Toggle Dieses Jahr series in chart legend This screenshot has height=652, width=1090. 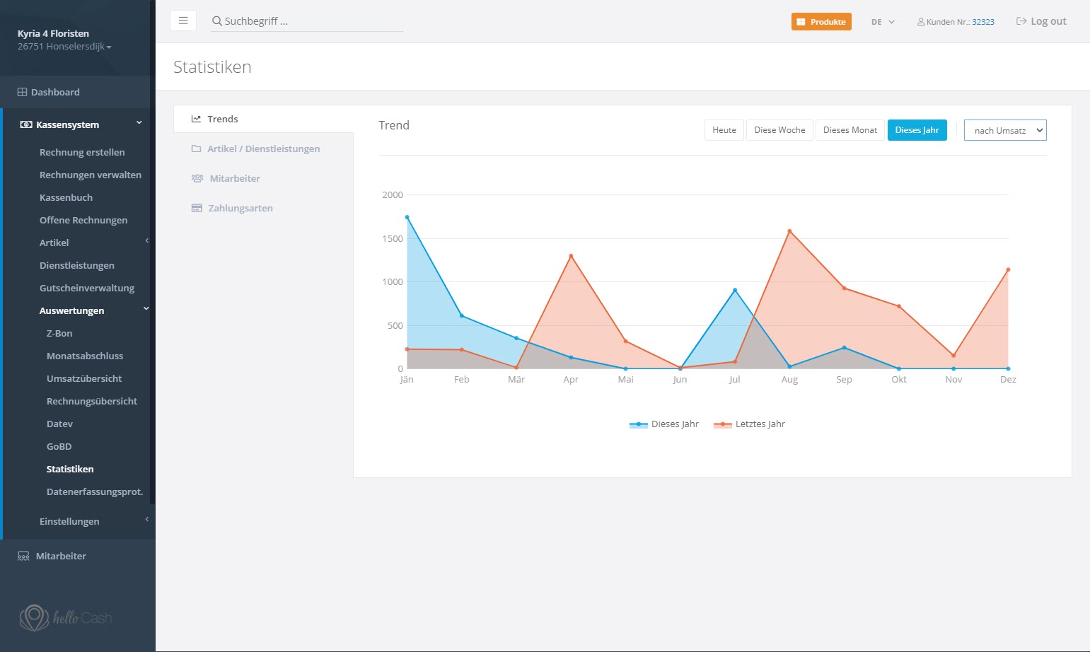(x=663, y=424)
